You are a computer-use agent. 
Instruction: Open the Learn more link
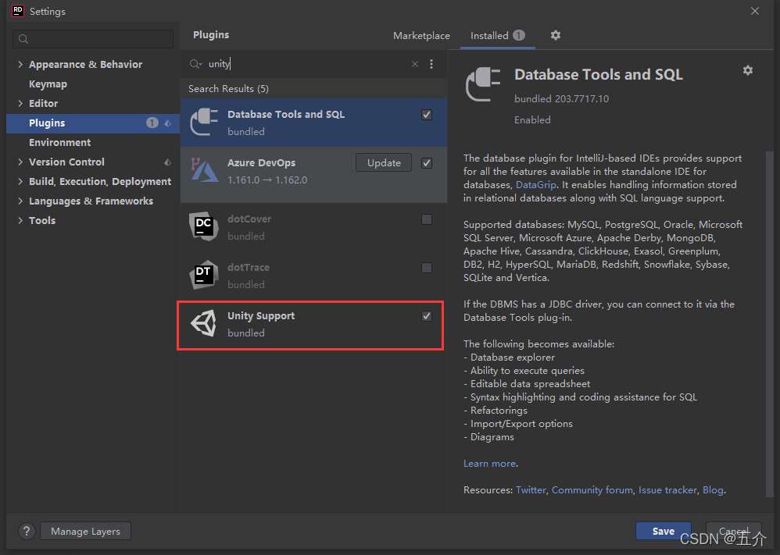click(489, 464)
